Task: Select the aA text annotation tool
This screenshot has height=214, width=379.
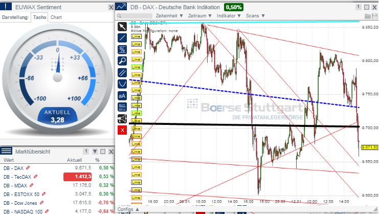Action: pos(122,96)
